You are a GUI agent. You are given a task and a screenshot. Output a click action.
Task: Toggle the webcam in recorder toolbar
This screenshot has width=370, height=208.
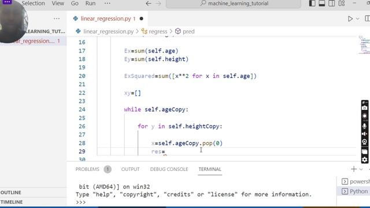(x=365, y=142)
